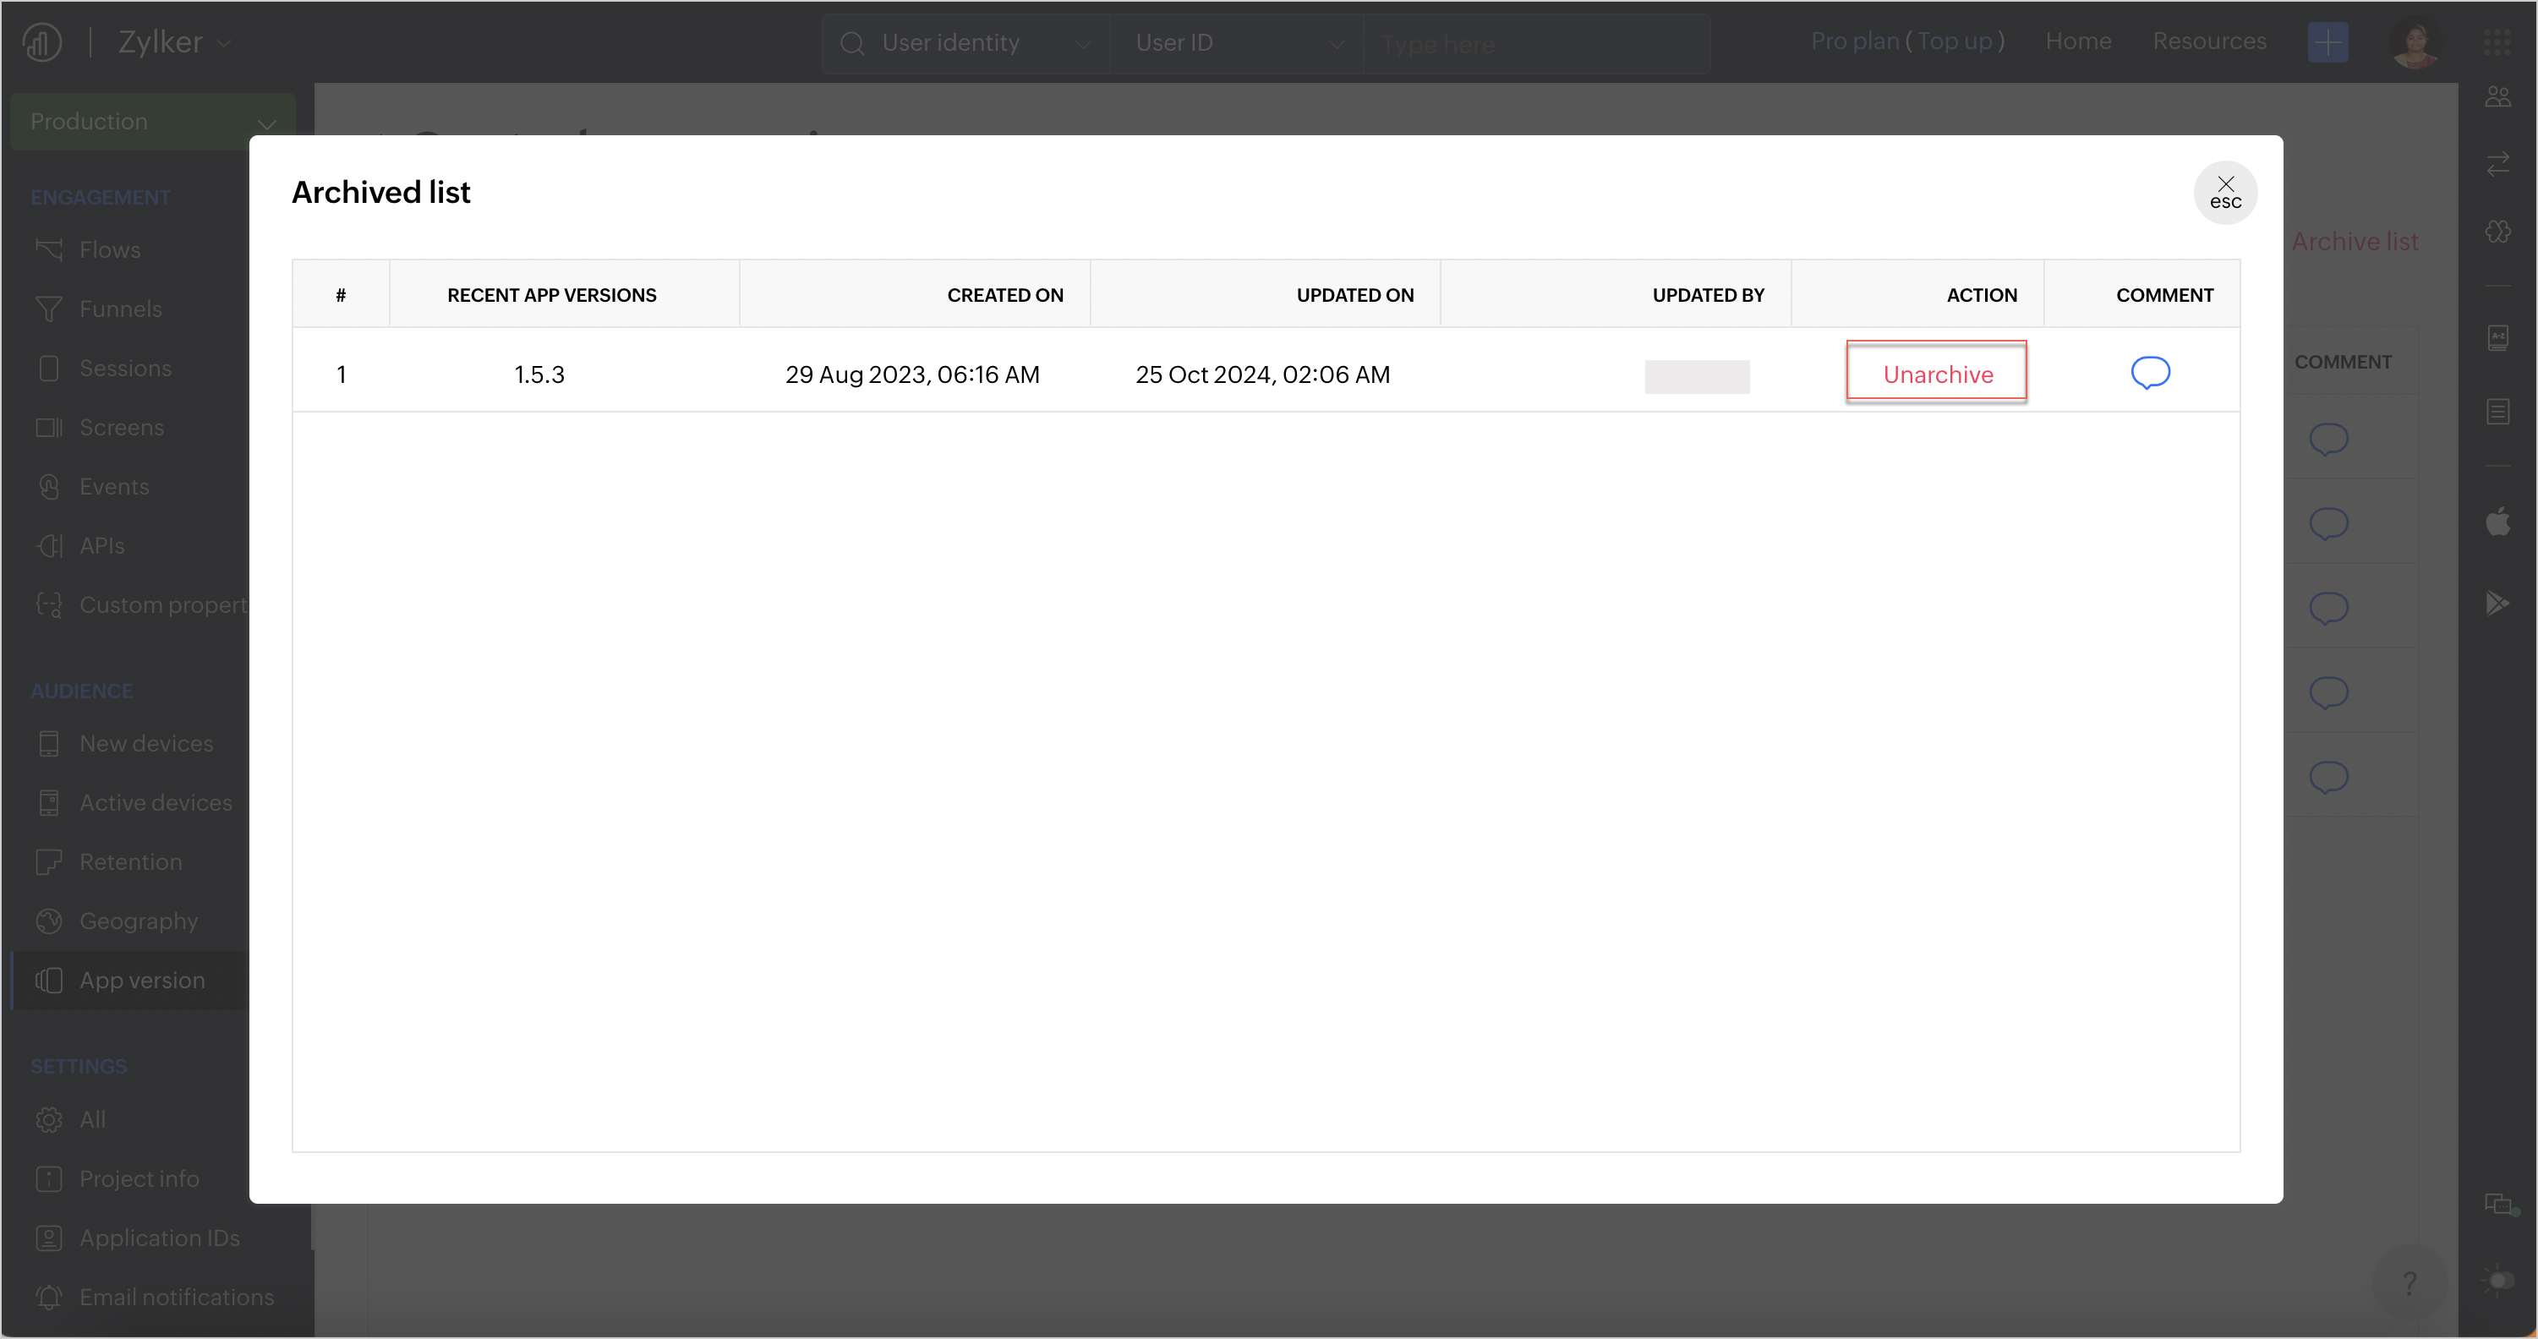
Task: Click the Apple iOS platform icon
Action: (x=2497, y=520)
